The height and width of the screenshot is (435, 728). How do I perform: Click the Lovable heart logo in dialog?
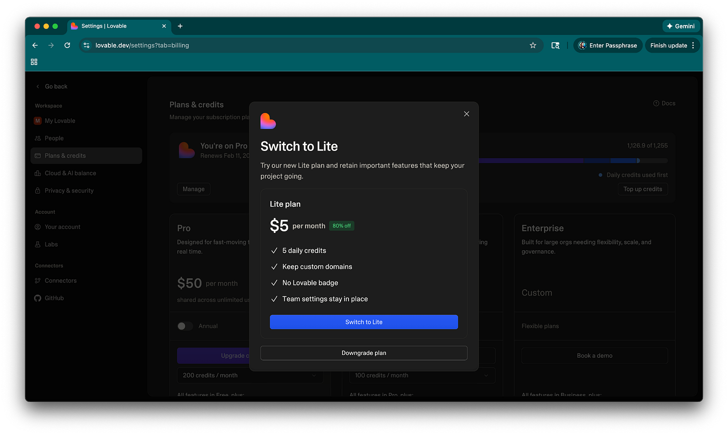pyautogui.click(x=268, y=121)
